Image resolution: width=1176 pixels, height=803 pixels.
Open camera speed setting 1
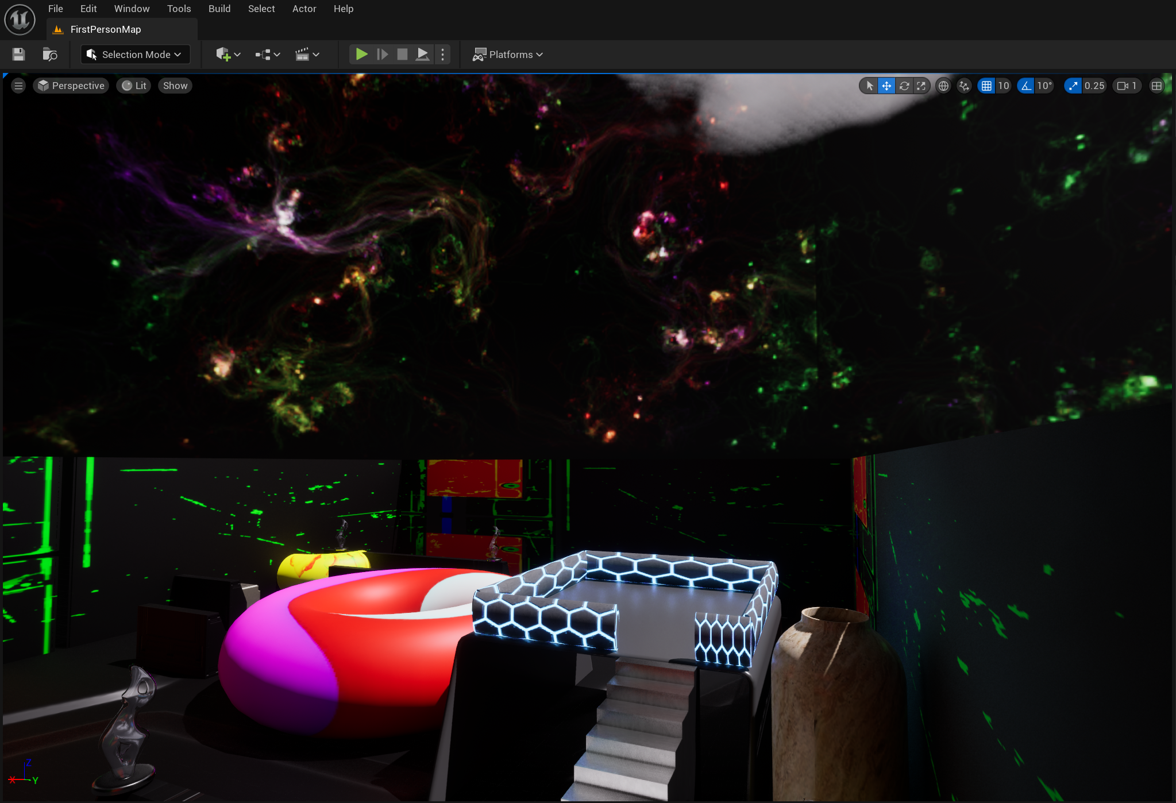[1127, 86]
